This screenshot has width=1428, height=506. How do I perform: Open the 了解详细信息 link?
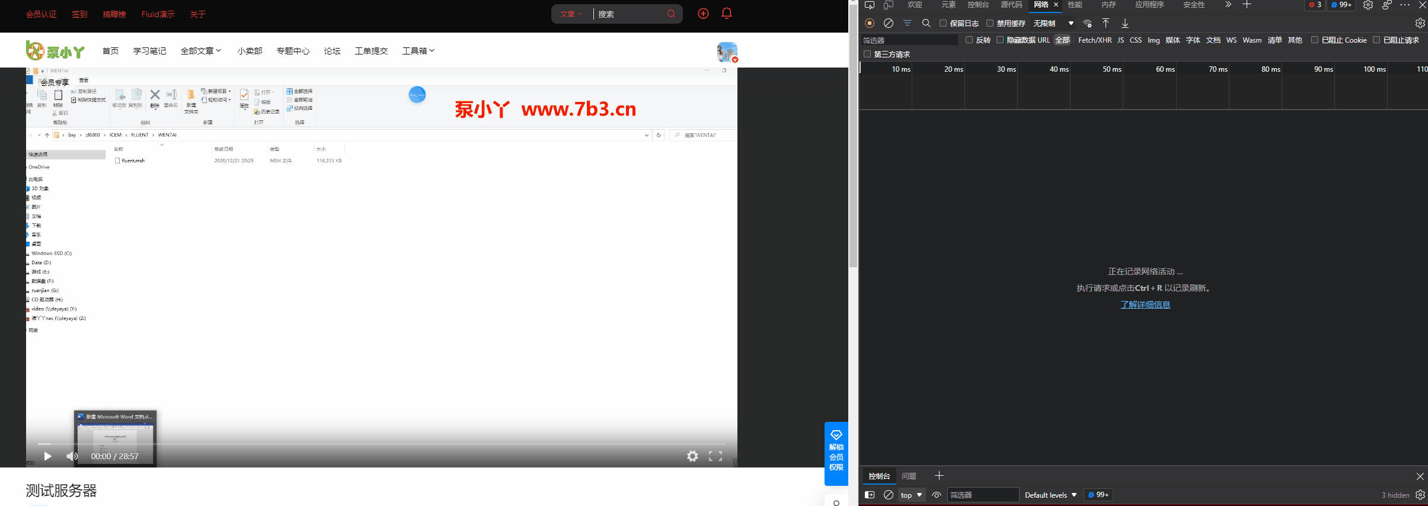(1145, 305)
